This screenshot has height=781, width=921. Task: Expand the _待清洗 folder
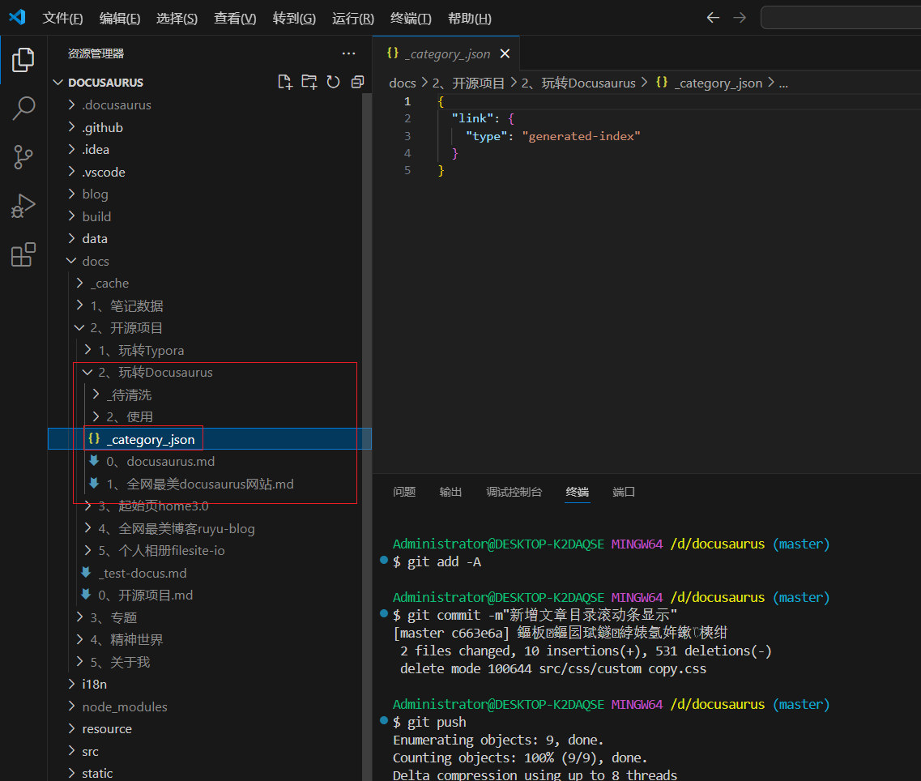coord(130,395)
